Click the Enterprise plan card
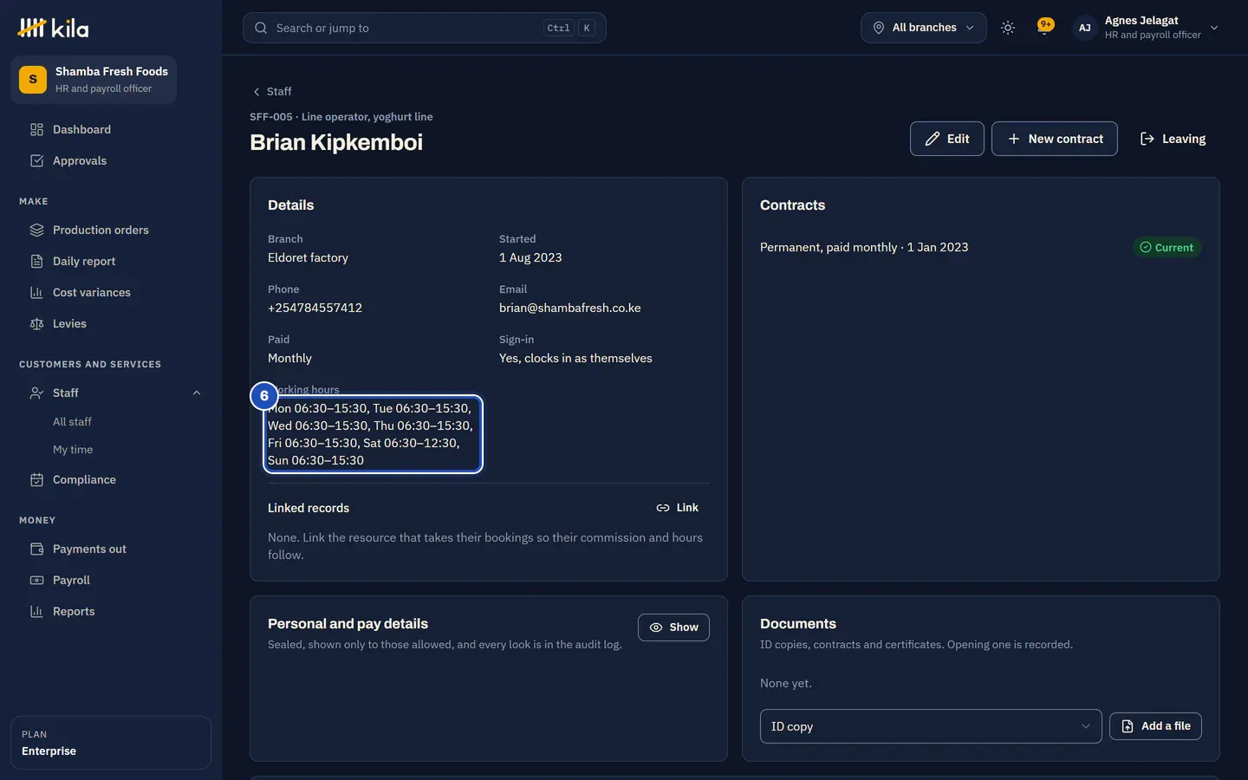 [x=111, y=743]
